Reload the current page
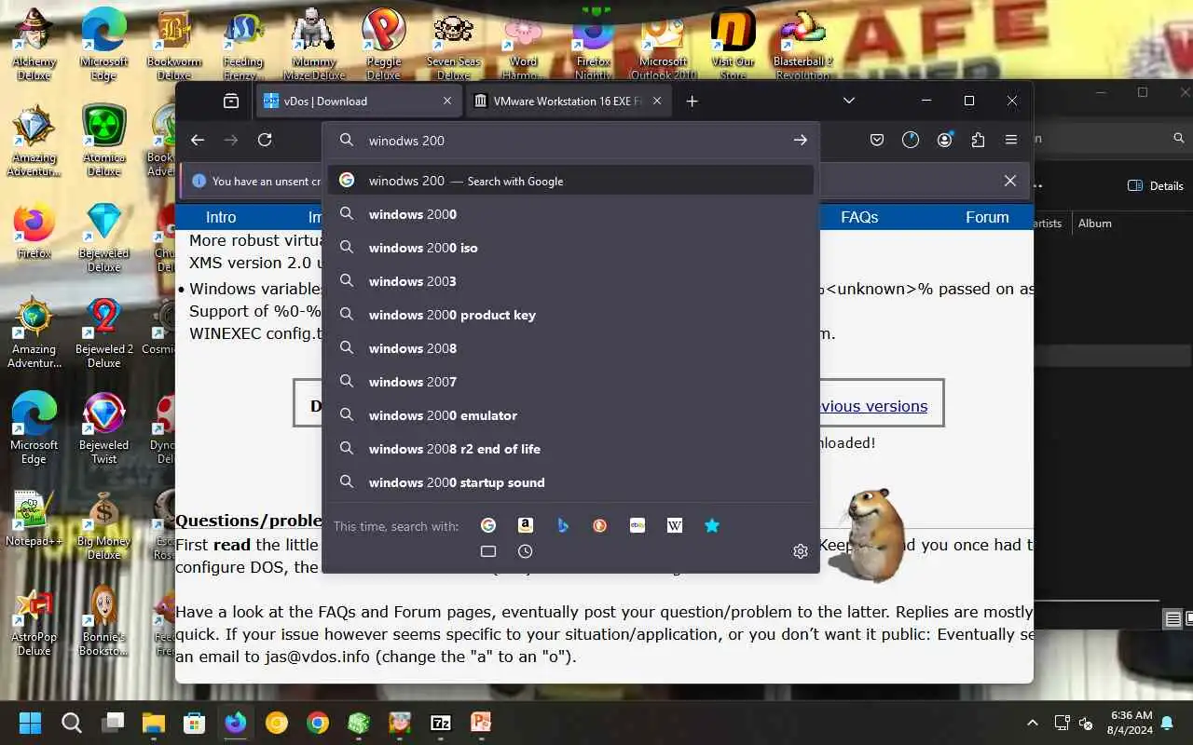This screenshot has width=1193, height=745. coord(265,140)
